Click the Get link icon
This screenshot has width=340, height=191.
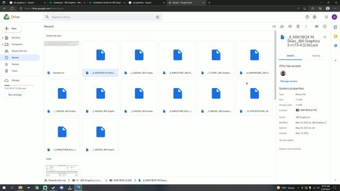tap(274, 27)
